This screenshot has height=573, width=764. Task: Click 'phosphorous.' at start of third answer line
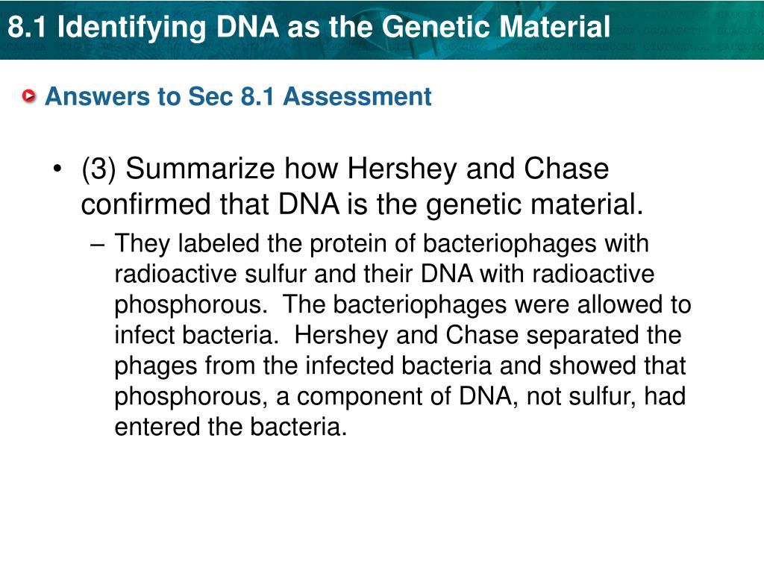click(x=191, y=305)
